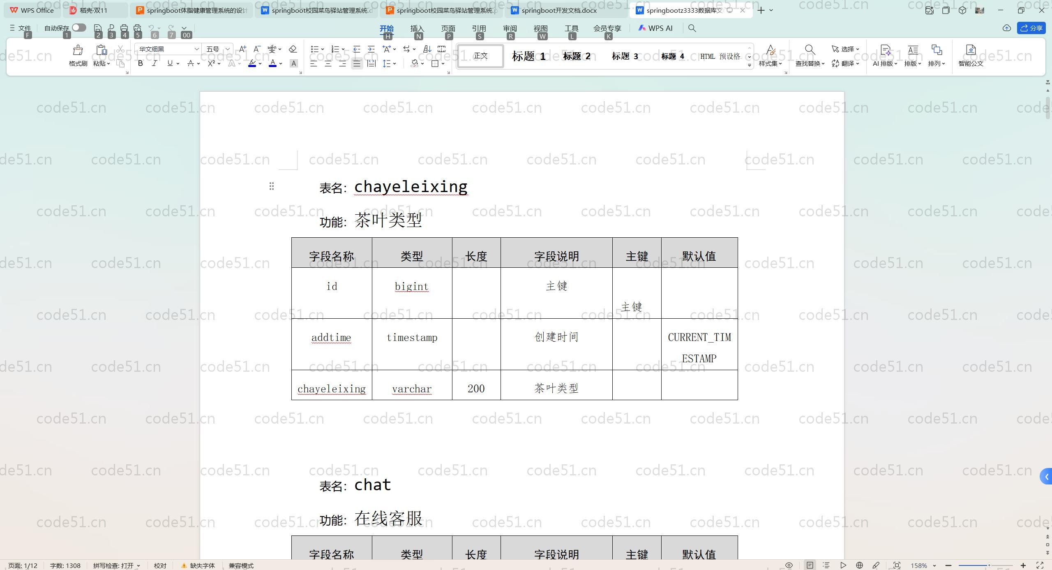Screen dimensions: 1052x570
Task: Click the web layout globe icon
Action: coord(859,565)
